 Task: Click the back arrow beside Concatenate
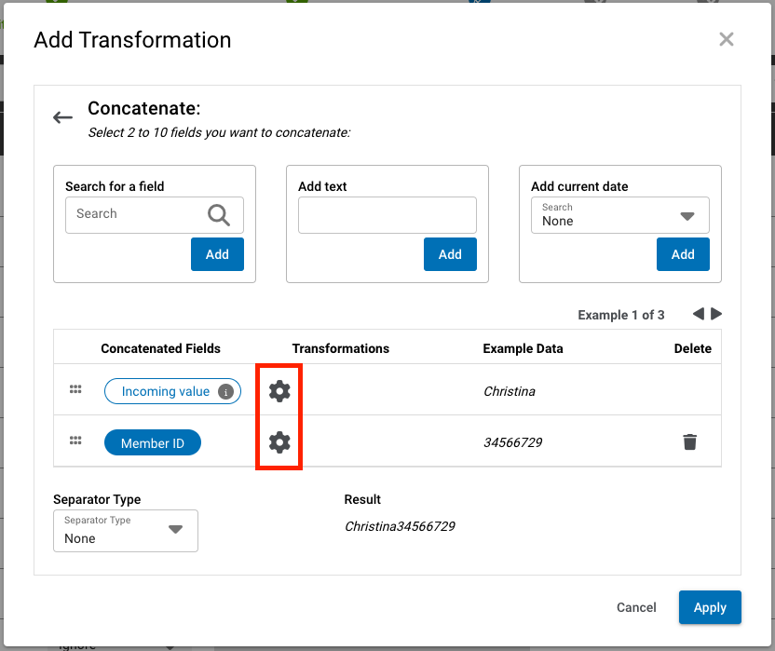62,117
